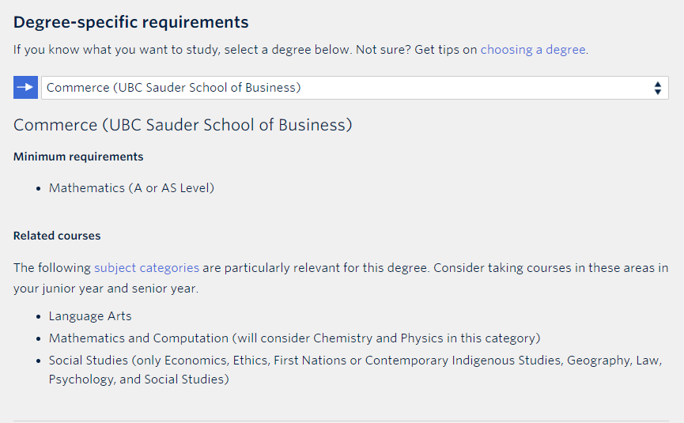Click the "Degree-specific requirements" heading
This screenshot has height=423, width=684.
tap(130, 22)
